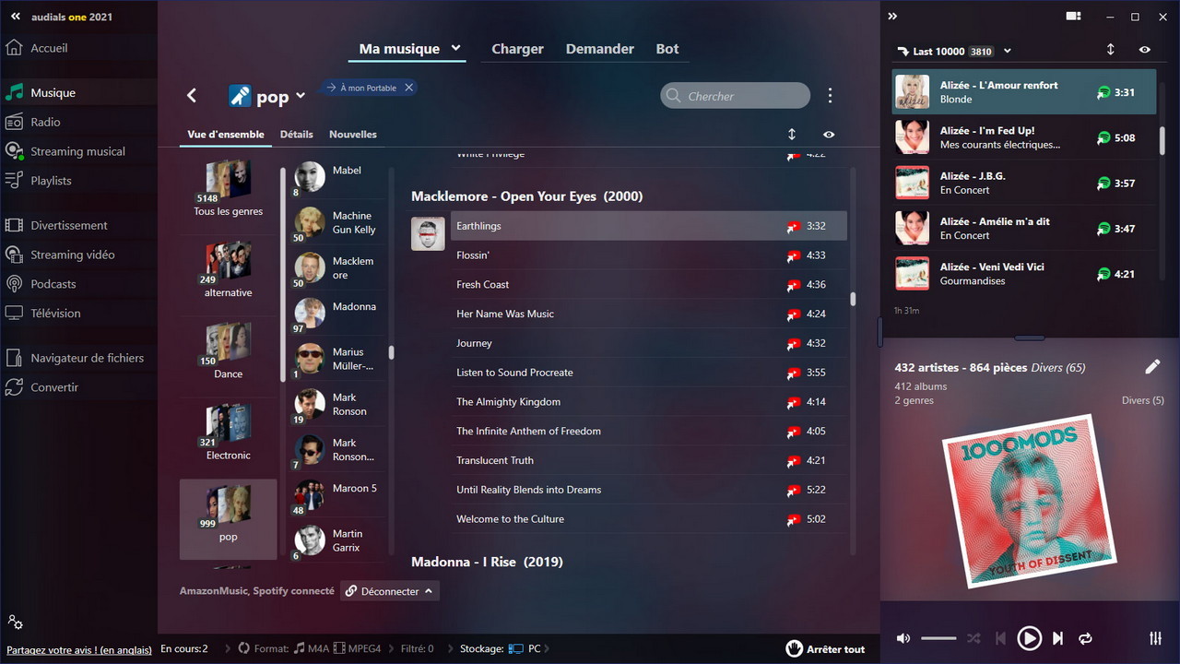
Task: Open the Podcasts section
Action: pyautogui.click(x=53, y=284)
